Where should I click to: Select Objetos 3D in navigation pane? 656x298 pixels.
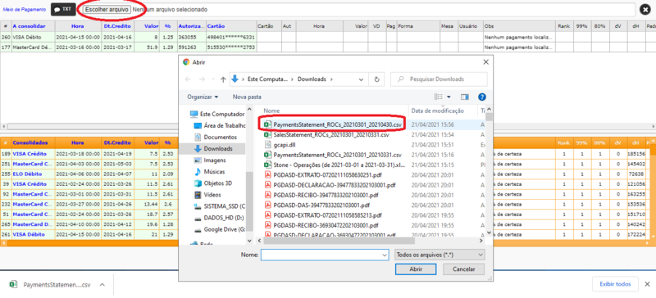pyautogui.click(x=213, y=183)
